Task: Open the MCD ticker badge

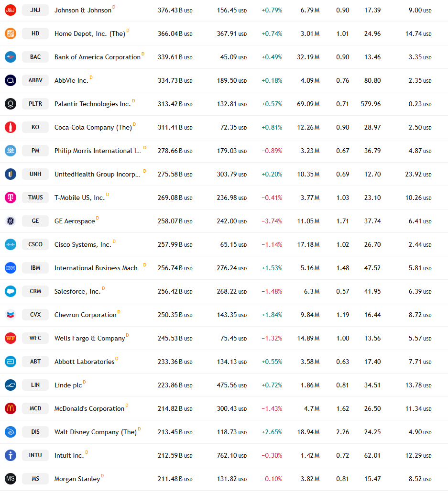Action: click(35, 408)
